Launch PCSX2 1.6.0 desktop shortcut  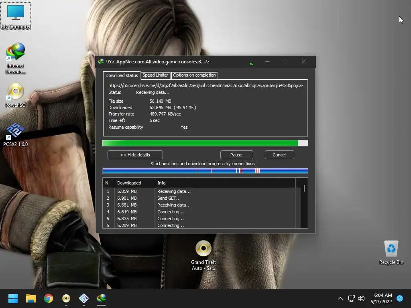pos(16,134)
